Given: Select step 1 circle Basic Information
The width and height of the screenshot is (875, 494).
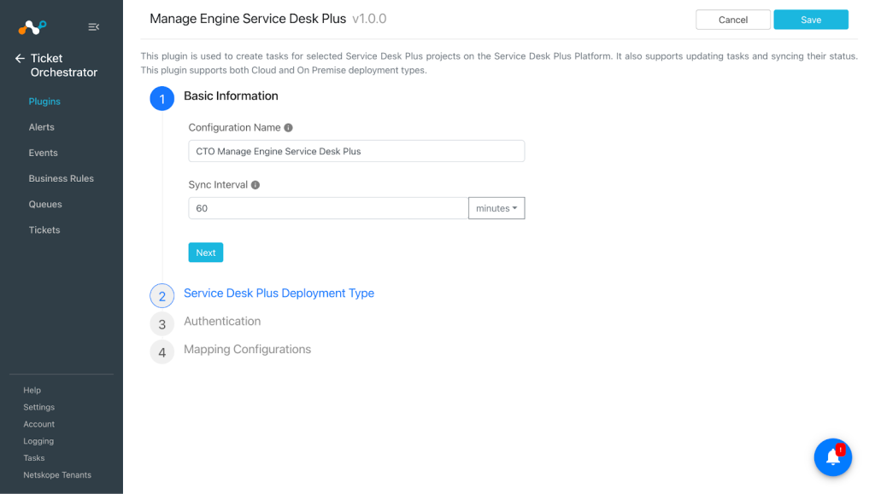Looking at the screenshot, I should coord(161,99).
